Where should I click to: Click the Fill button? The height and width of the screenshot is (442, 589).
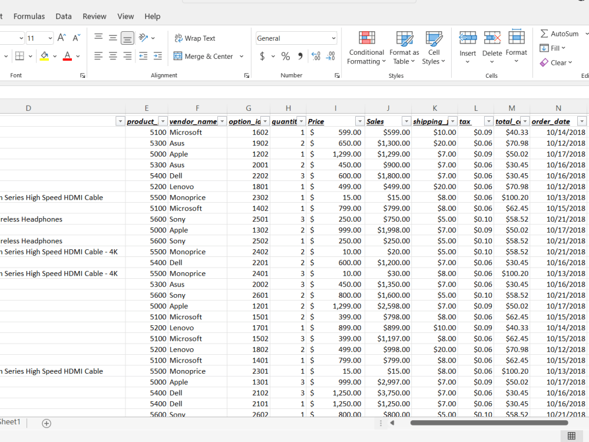coord(552,48)
